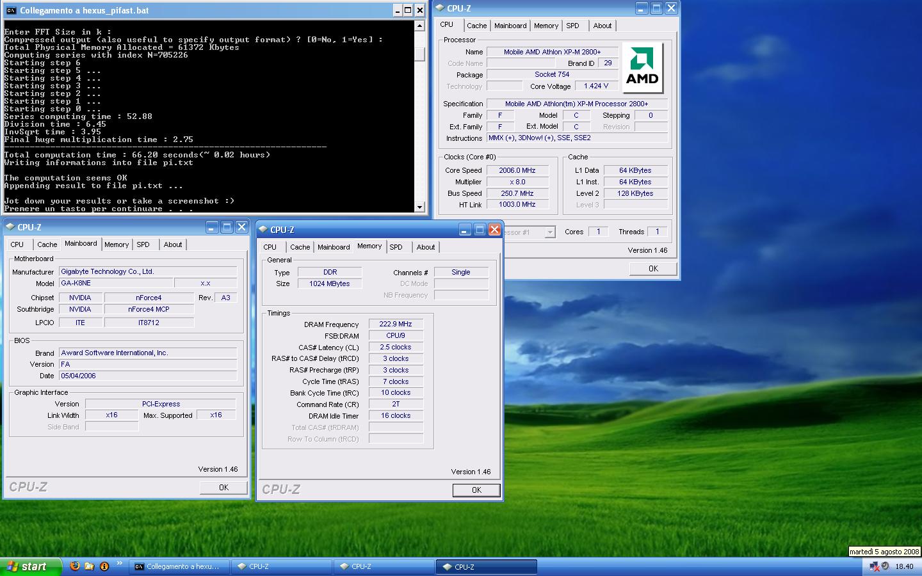Image resolution: width=922 pixels, height=576 pixels.
Task: Click the Core Voltage 1.424 V field
Action: click(596, 86)
